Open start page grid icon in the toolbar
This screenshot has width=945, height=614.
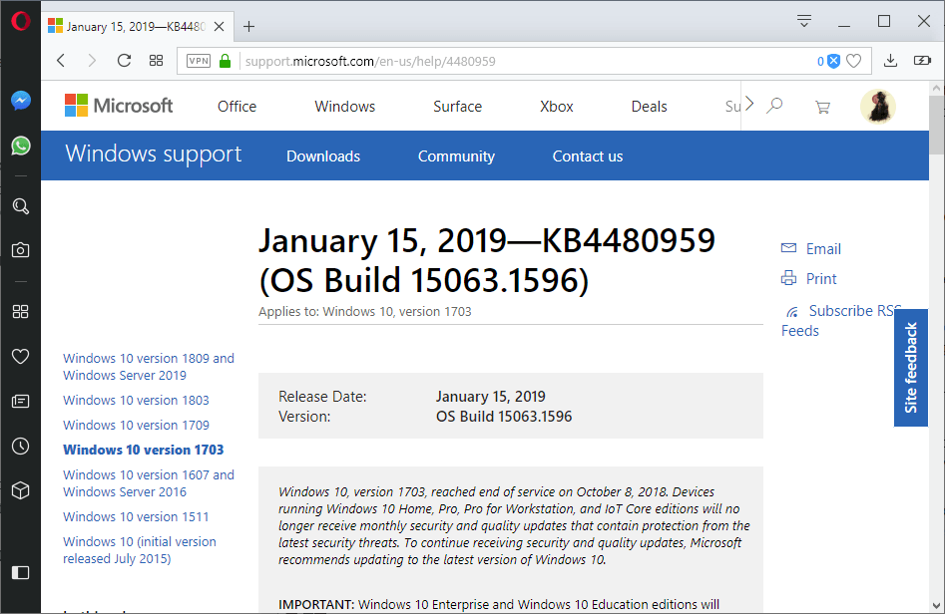pyautogui.click(x=156, y=61)
